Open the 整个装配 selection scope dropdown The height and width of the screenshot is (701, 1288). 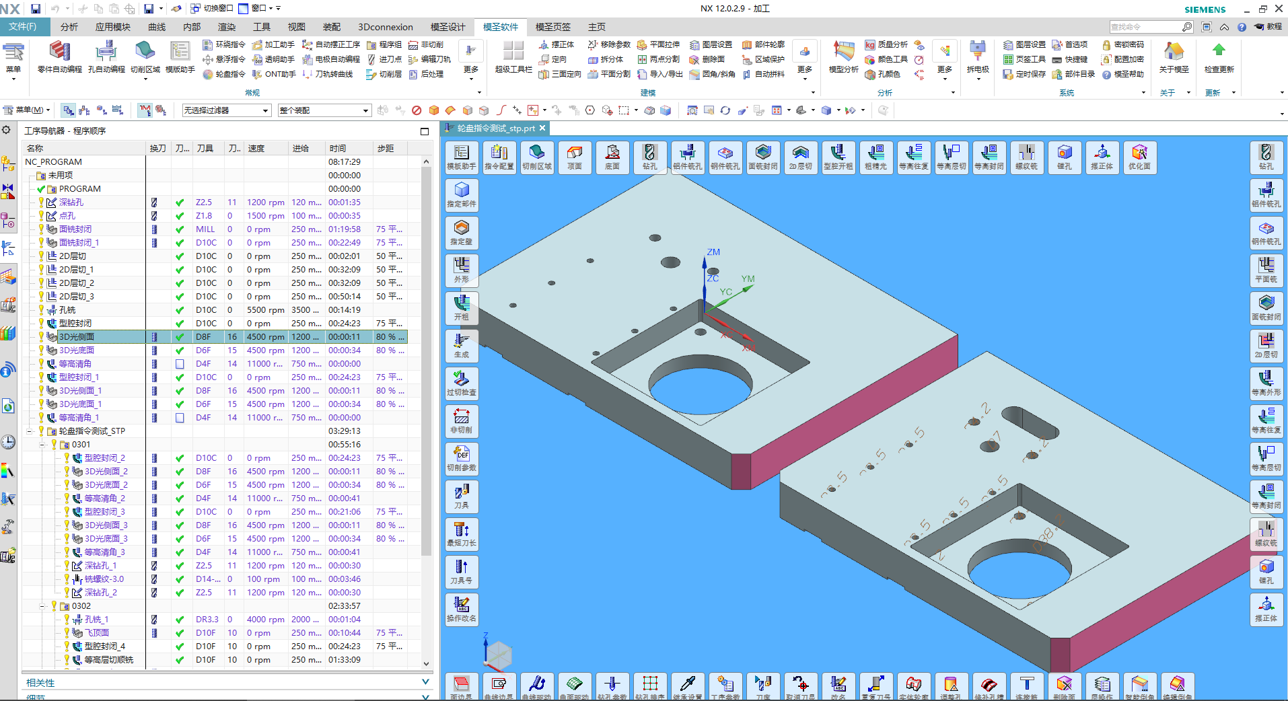point(324,110)
